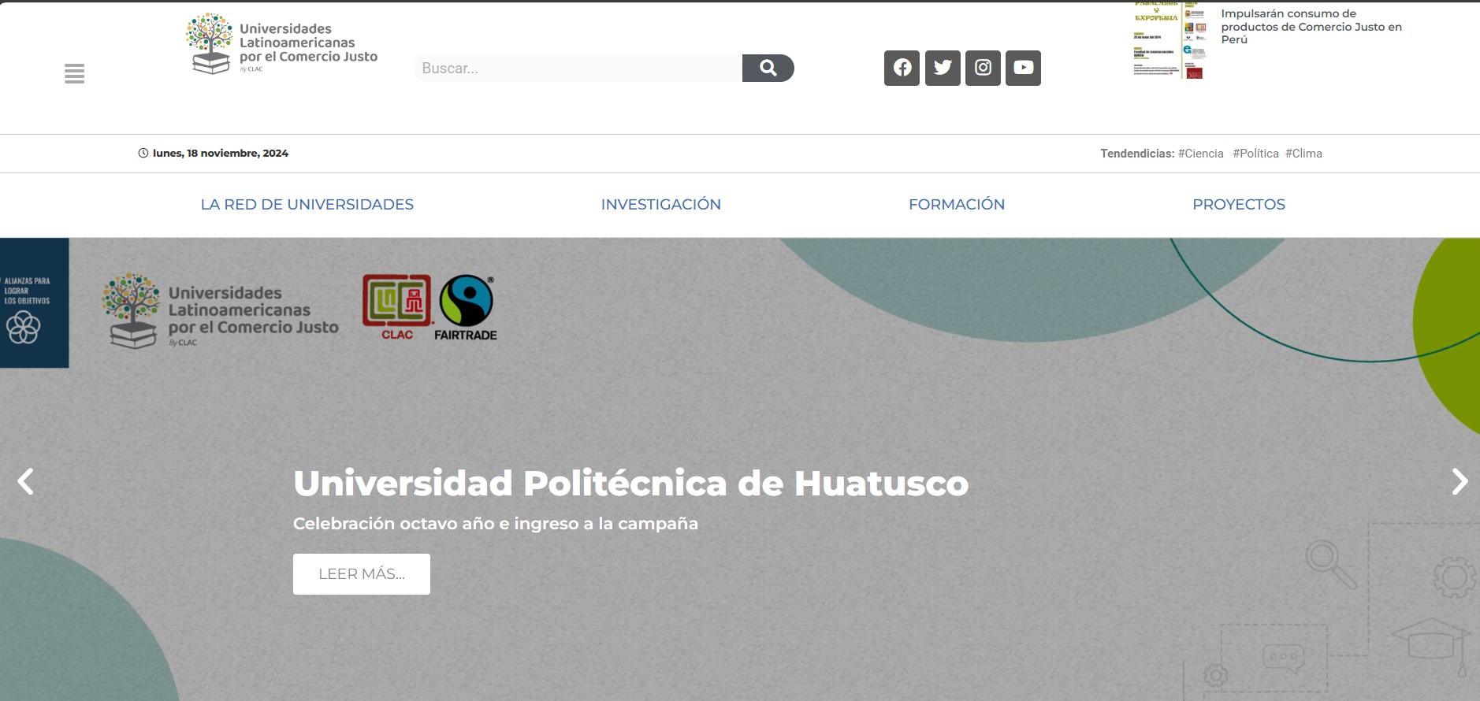Image resolution: width=1480 pixels, height=701 pixels.
Task: Open the #Clima trending tag
Action: point(1303,154)
